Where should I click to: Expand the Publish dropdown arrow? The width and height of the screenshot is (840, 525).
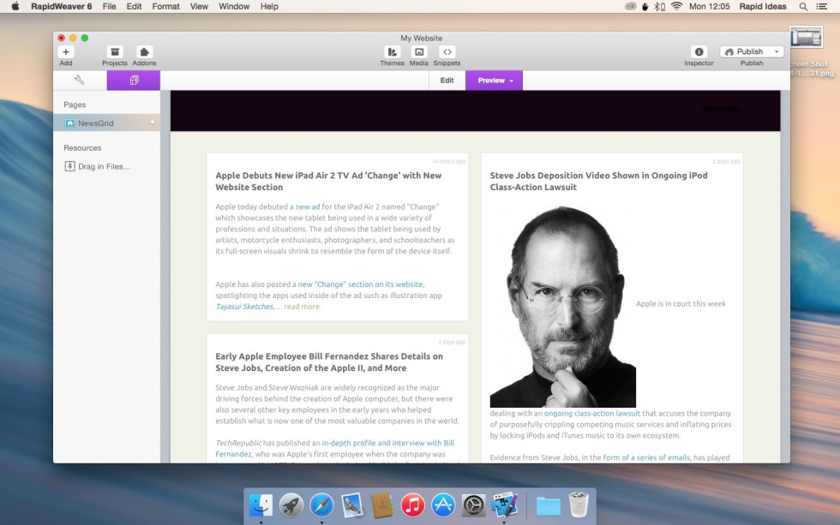click(777, 52)
